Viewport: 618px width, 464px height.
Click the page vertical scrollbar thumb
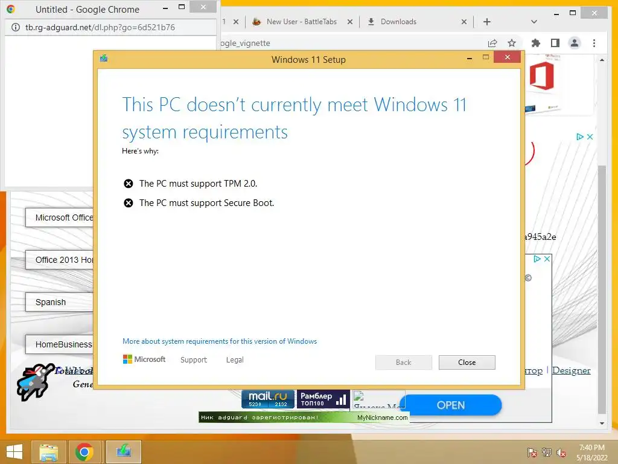pos(602,289)
